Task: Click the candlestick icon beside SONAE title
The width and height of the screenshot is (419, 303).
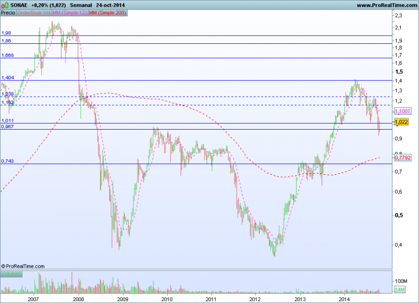Action: (x=5, y=5)
